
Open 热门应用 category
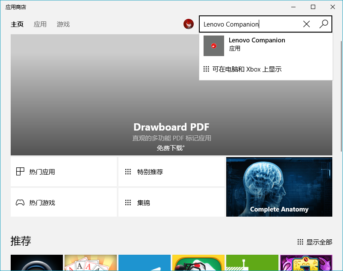coord(64,172)
